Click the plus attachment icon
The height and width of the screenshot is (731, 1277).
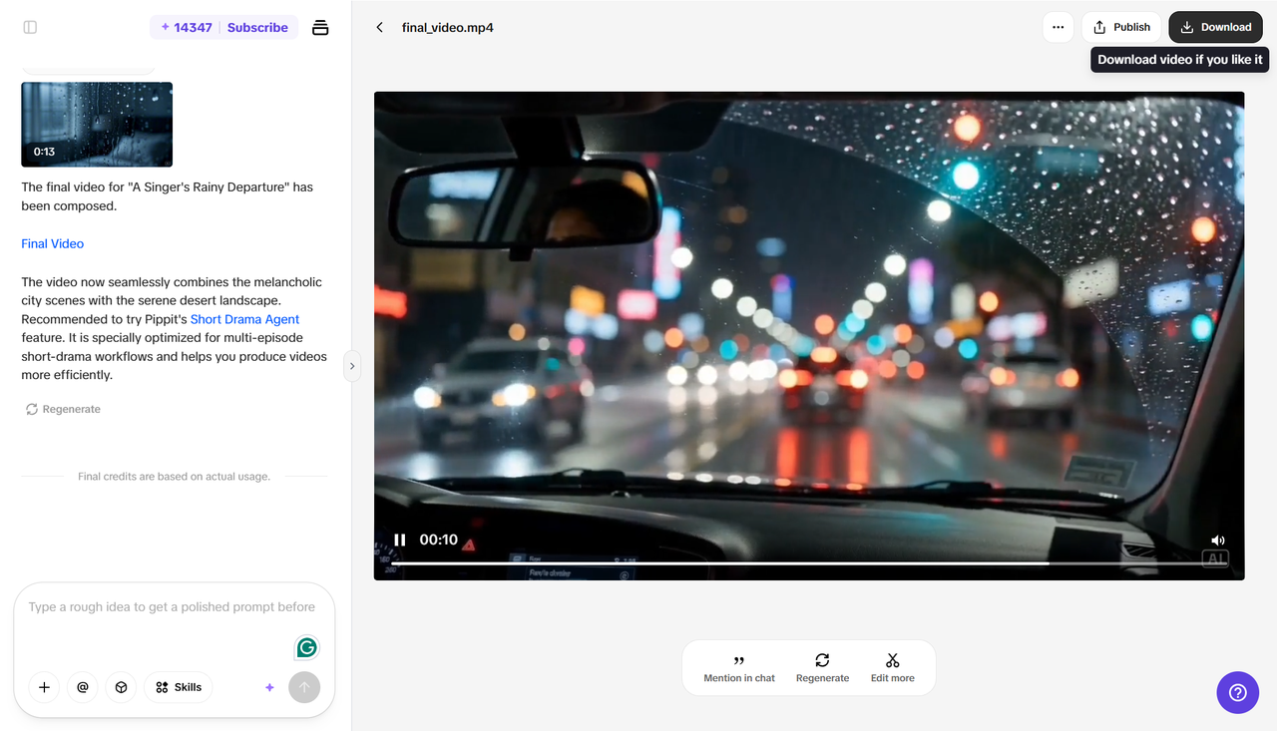pyautogui.click(x=44, y=687)
